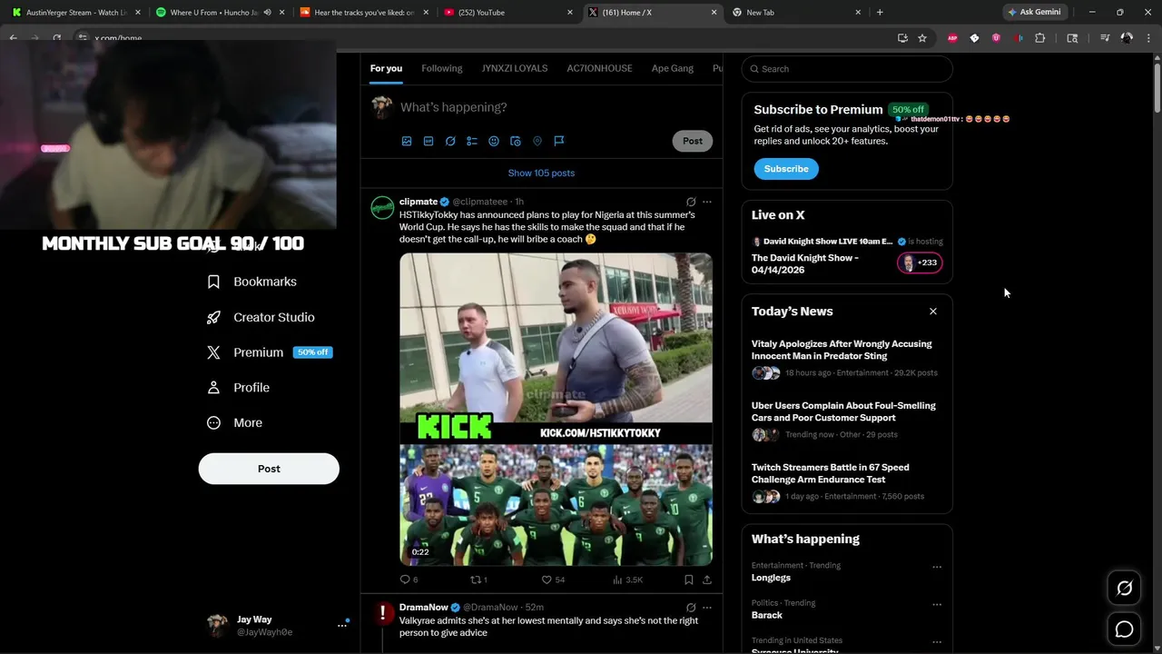Open Chrome extensions puzzle menu
Screen dimensions: 1162x654
pos(1040,38)
